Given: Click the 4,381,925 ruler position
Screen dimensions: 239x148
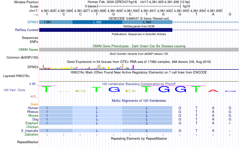Looking at the screenshot, I should pyautogui.click(x=48, y=11).
